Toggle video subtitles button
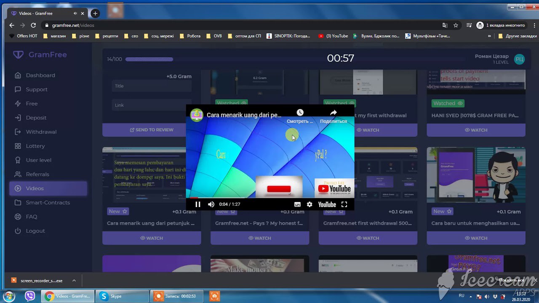539x303 pixels. point(297,204)
